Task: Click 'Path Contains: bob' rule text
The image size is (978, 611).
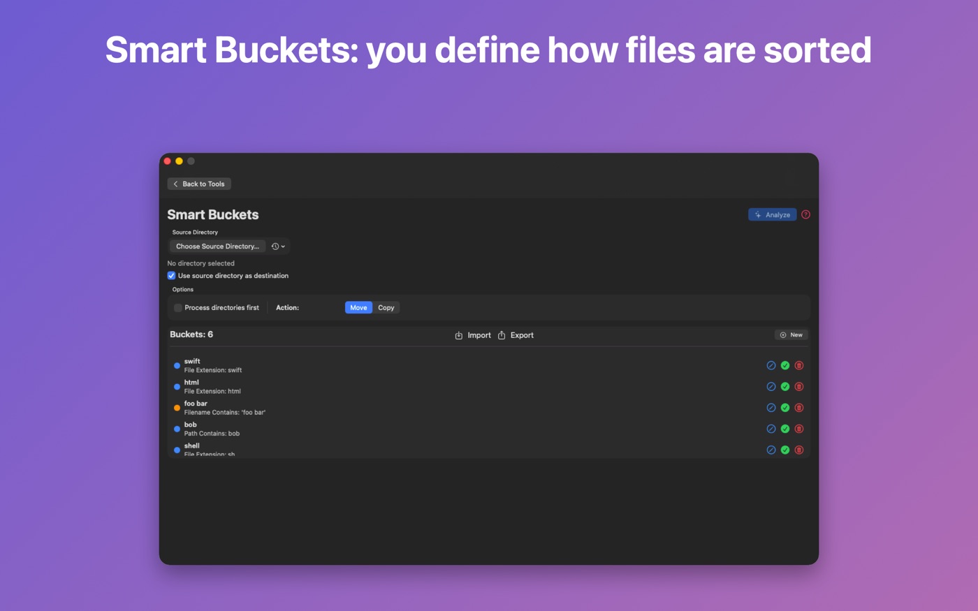Action: pos(212,434)
